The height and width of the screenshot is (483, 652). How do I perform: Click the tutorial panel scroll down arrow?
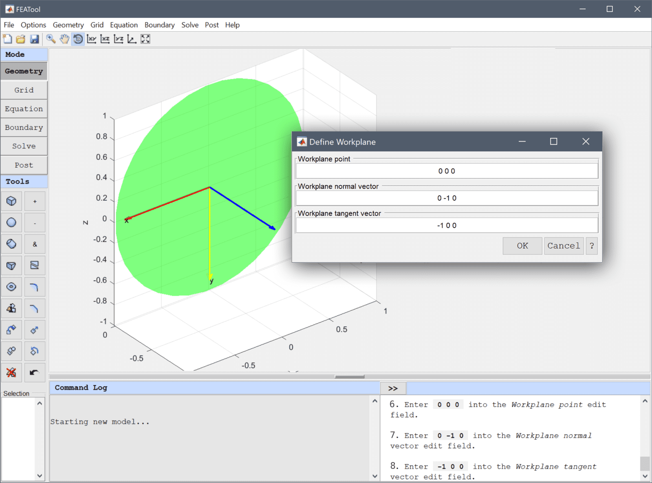pos(645,476)
